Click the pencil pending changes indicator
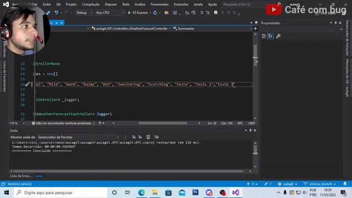 [268, 184]
